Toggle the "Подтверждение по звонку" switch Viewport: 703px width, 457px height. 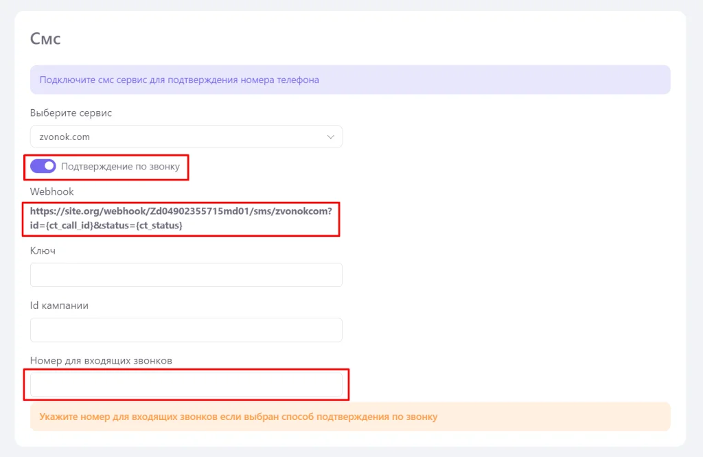43,166
